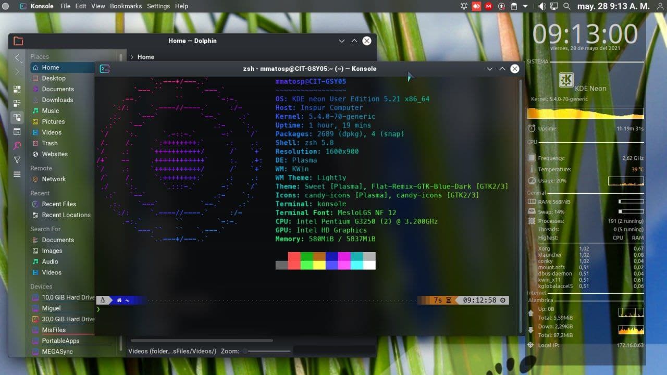Click the notifications bell tray icon

(464, 6)
